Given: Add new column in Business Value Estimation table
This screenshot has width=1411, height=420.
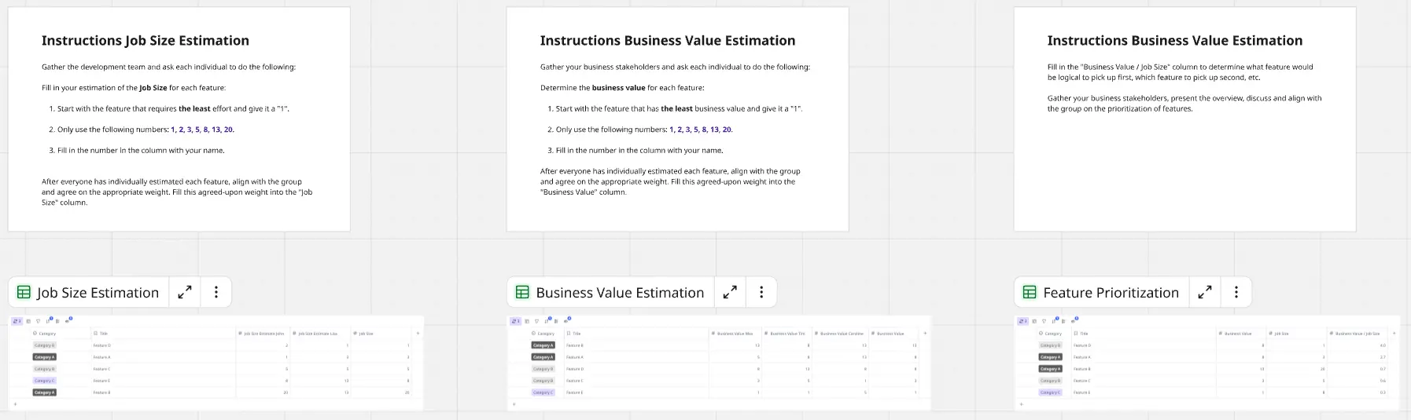Looking at the screenshot, I should tap(925, 334).
